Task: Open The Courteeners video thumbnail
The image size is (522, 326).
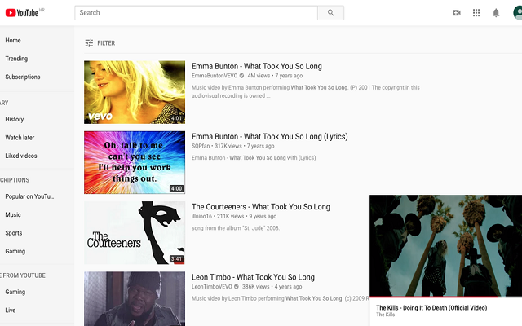Action: 135,232
